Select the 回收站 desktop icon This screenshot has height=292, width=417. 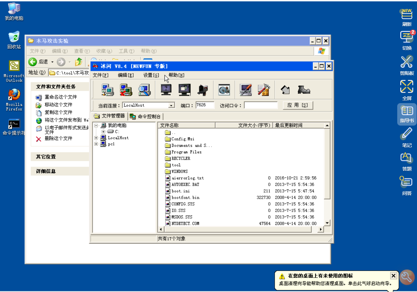click(x=14, y=40)
